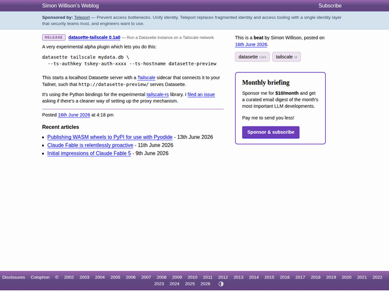Follow the filed an issue link
This screenshot has height=292, width=389.
coord(201,94)
